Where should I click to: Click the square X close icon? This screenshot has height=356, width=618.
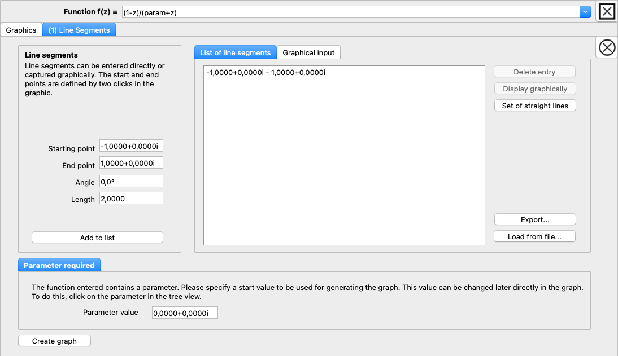607,12
